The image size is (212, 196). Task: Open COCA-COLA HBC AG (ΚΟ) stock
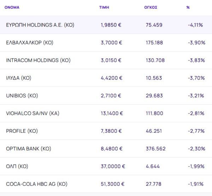pos(37,184)
